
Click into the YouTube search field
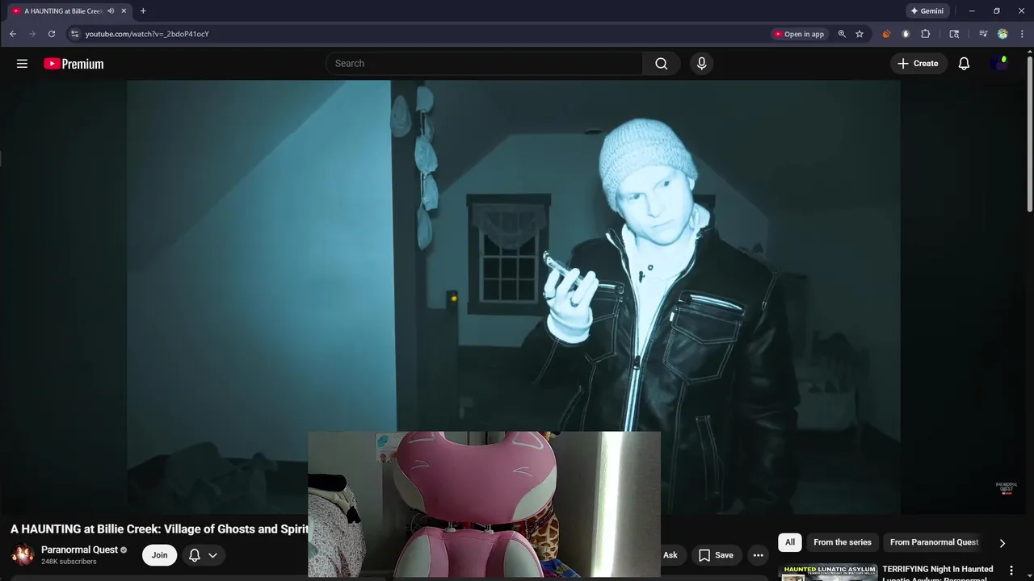coord(485,64)
